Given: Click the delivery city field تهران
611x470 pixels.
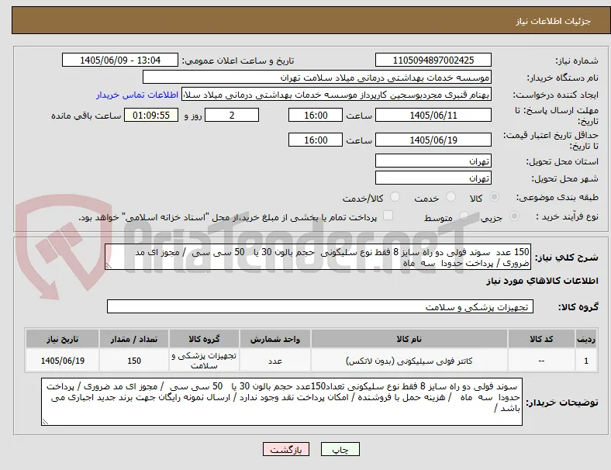Looking at the screenshot, I should pyautogui.click(x=433, y=178).
